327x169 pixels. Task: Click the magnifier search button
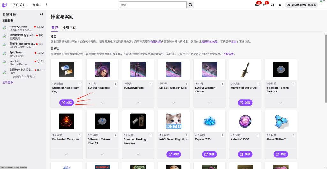pos(190,5)
